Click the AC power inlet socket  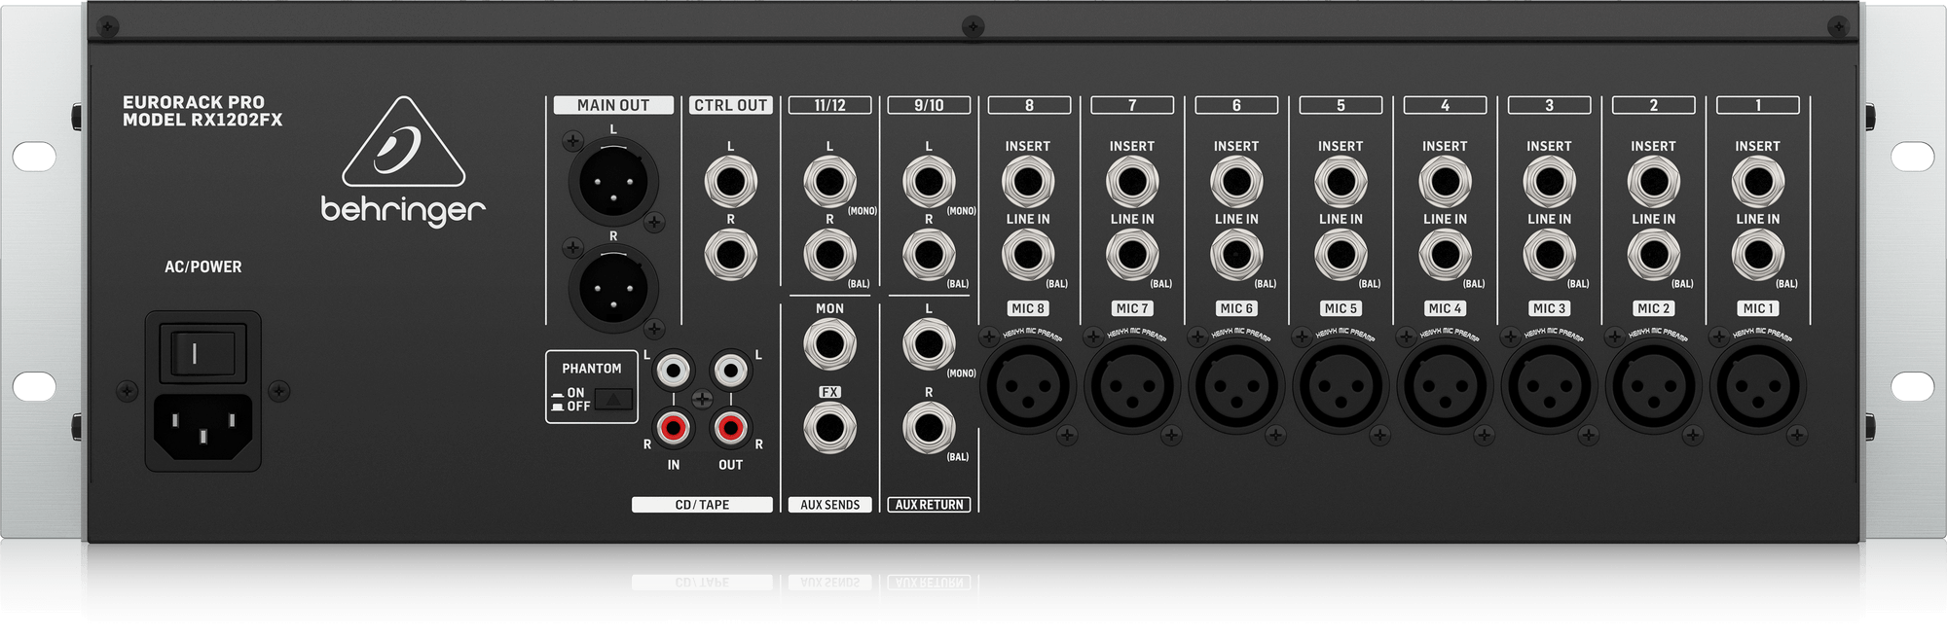point(202,423)
